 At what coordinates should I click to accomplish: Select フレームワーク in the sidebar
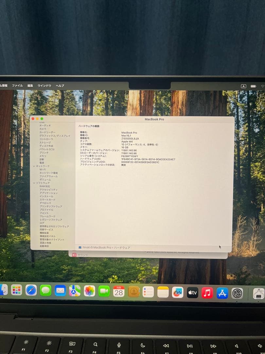[x=47, y=216]
